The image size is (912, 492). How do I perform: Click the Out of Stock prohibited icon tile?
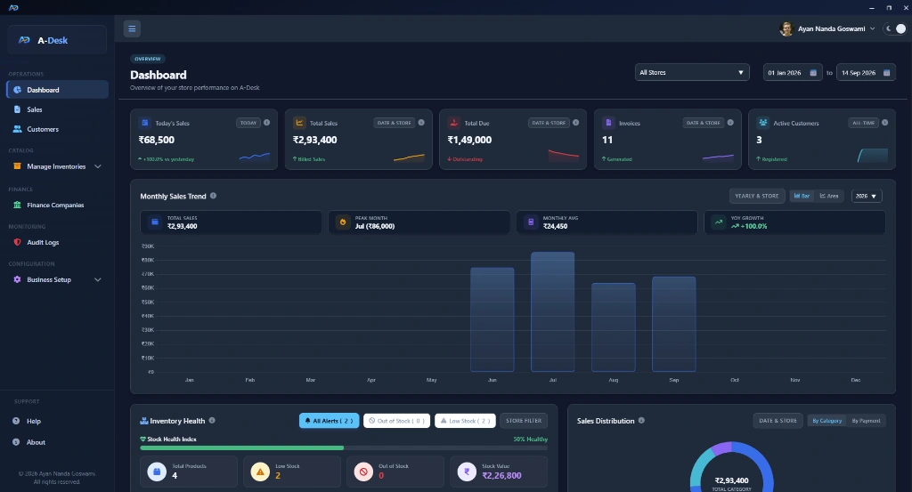(x=363, y=471)
